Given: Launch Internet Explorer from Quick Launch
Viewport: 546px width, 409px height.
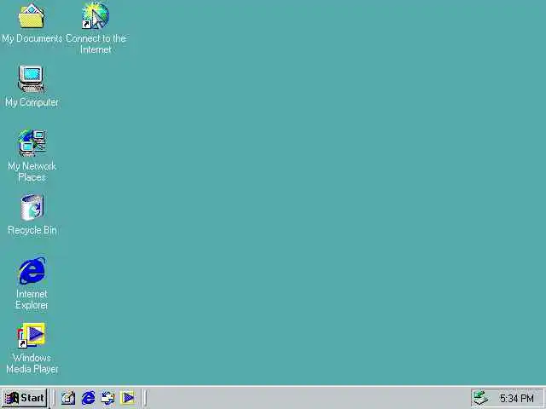Looking at the screenshot, I should pos(88,398).
